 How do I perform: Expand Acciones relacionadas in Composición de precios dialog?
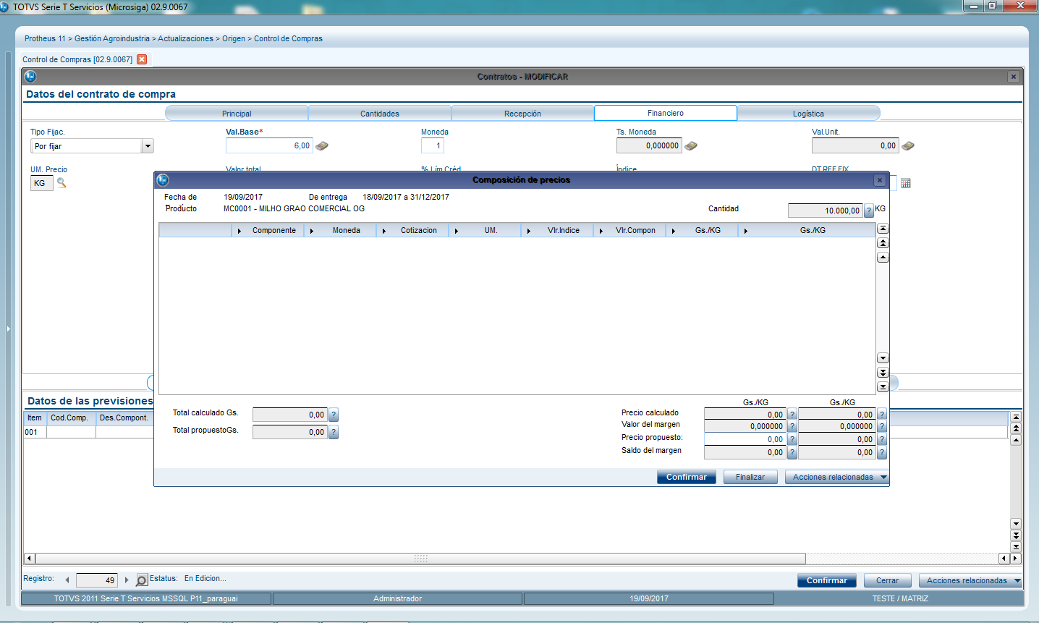click(836, 477)
